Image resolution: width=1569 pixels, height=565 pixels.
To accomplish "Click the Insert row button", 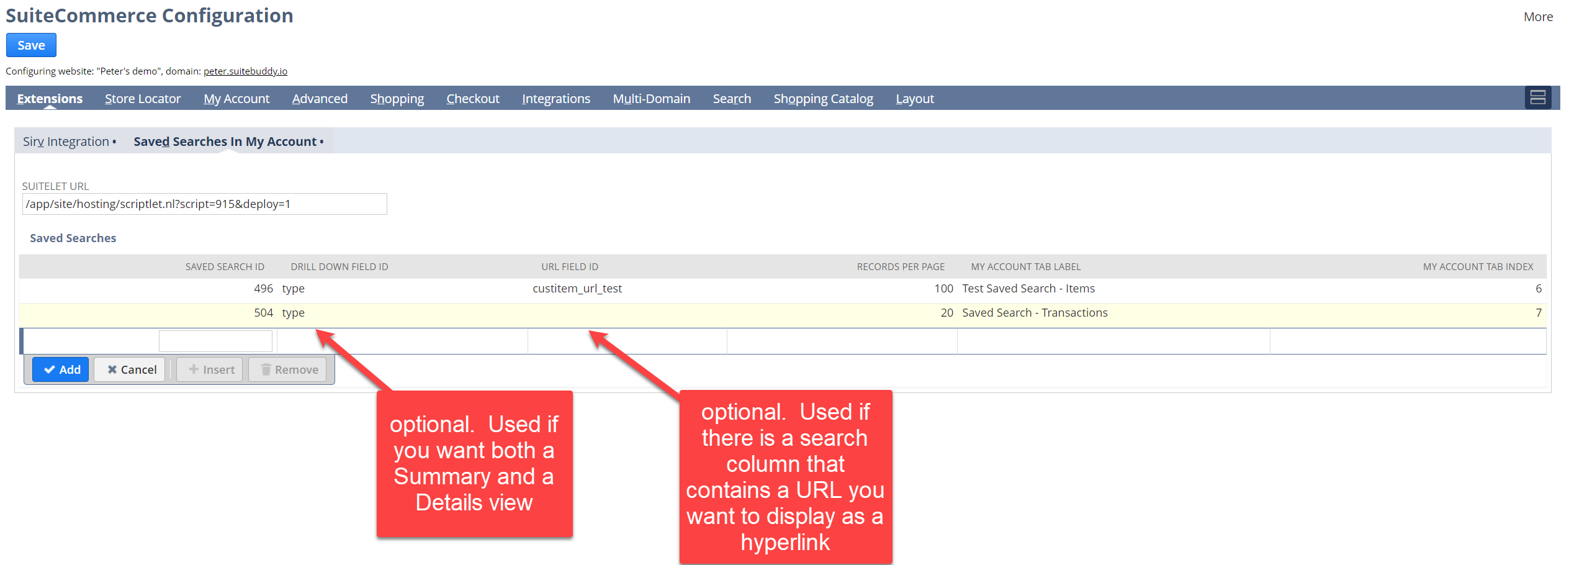I will click(210, 370).
